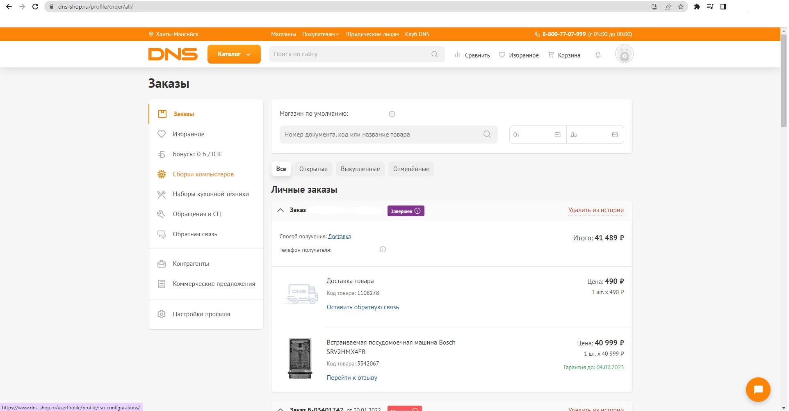The height and width of the screenshot is (411, 789).
Task: Switch to Отменённые orders tab
Action: click(x=411, y=169)
